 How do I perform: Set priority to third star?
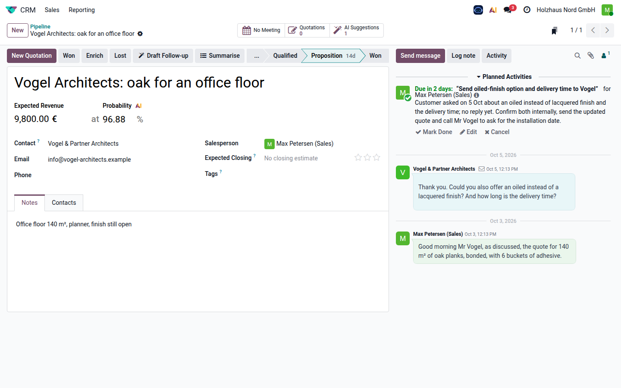pos(376,157)
